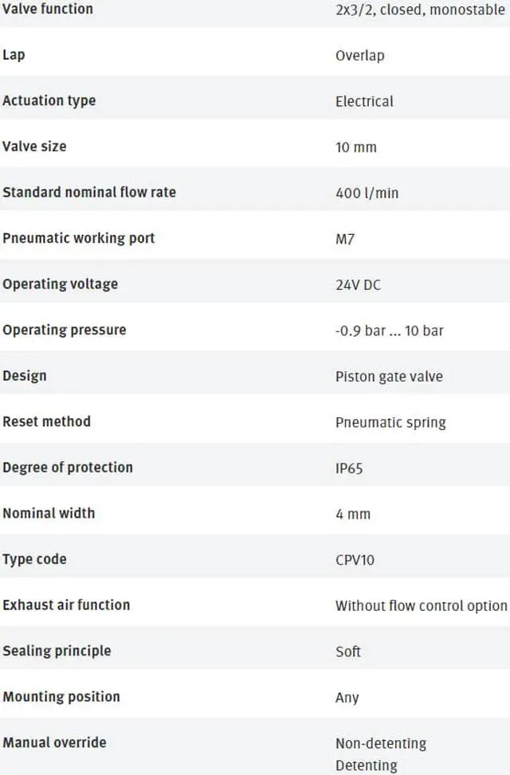Click the "Sealing principle" label

(57, 651)
